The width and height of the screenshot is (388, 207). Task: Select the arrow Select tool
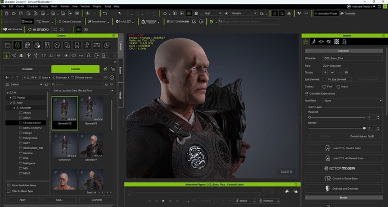pyautogui.click(x=120, y=13)
